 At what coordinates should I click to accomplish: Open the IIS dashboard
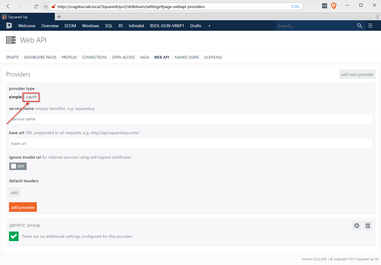coord(121,26)
